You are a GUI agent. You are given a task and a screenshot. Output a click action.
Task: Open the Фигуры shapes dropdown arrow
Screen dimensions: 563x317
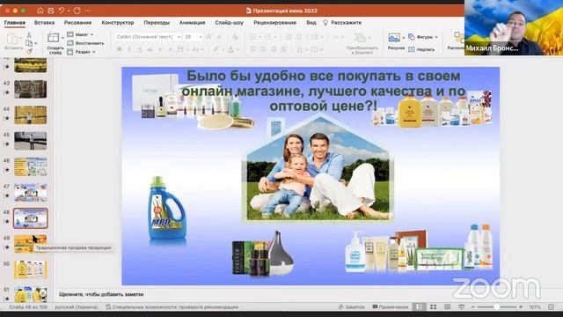tap(436, 37)
